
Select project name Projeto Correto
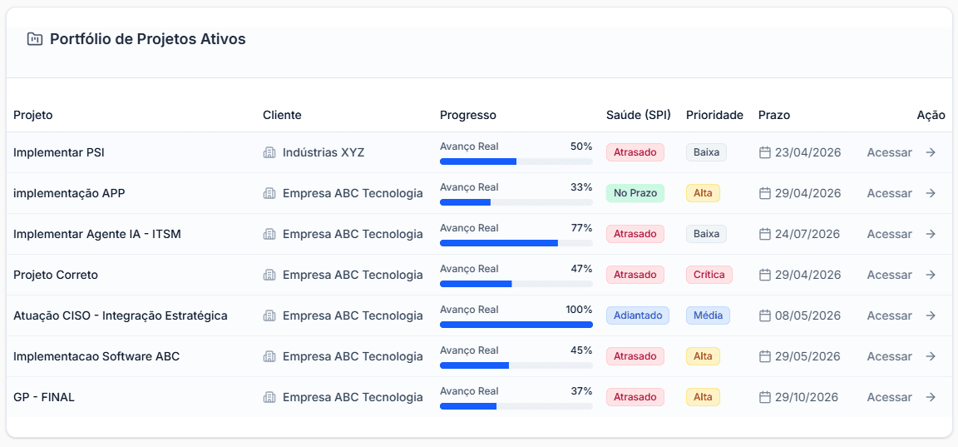click(56, 275)
